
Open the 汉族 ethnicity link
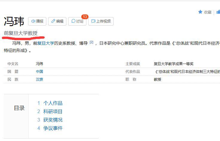pos(39,79)
